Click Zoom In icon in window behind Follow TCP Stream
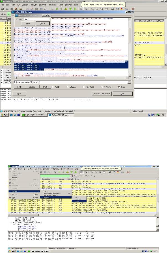The image size is (167, 253). [x=93, y=9]
